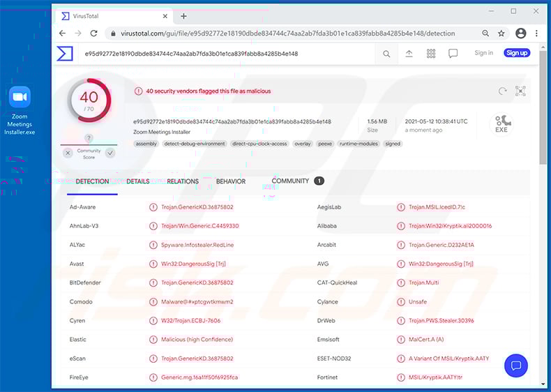Click the malicious warning icon in summary
Screen dimensions: 551x392
point(139,91)
